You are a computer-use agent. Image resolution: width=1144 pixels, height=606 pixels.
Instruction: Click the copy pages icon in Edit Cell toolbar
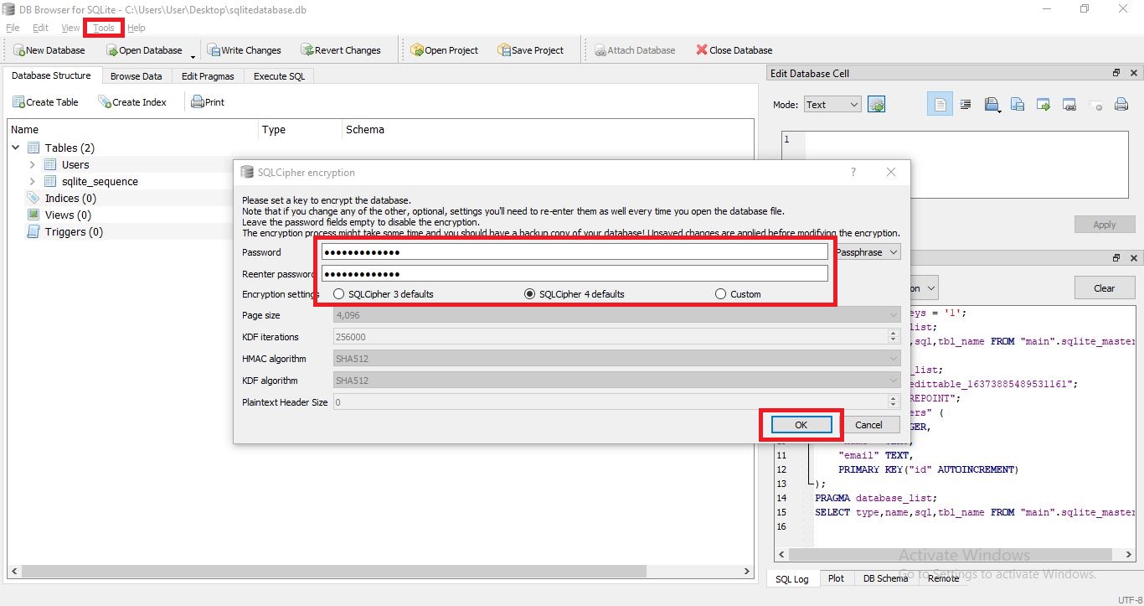pos(1018,105)
